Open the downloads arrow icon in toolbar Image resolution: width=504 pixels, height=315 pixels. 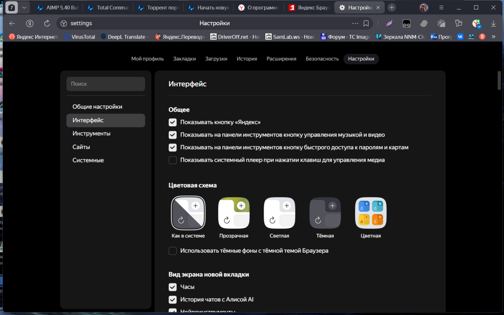(493, 23)
